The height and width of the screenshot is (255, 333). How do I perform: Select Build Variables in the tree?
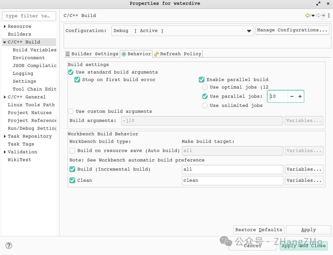34,50
